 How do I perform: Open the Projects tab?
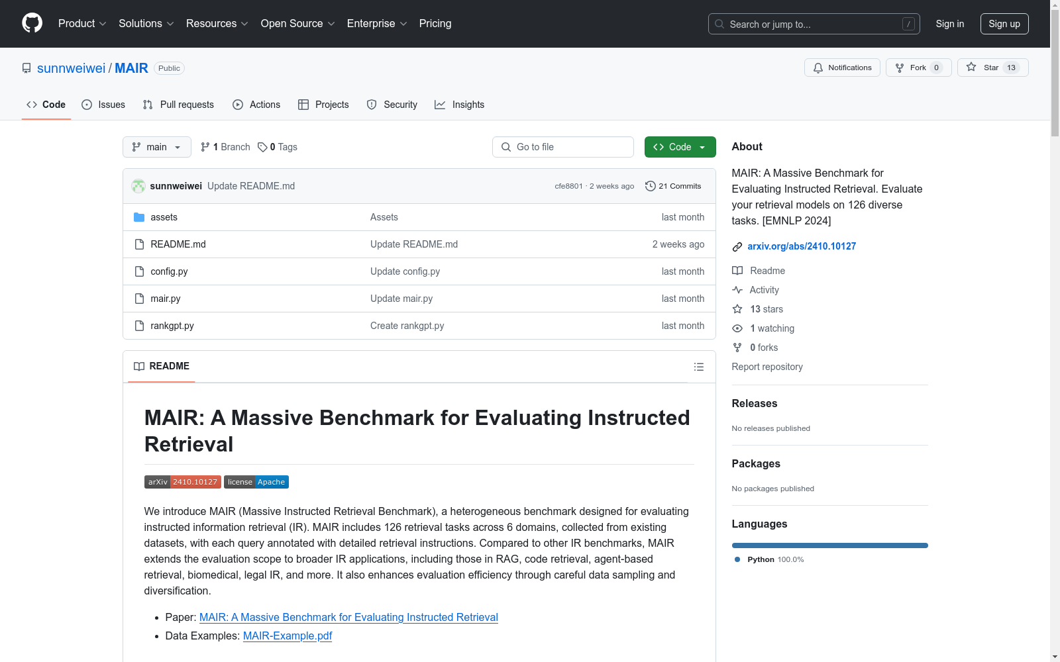pyautogui.click(x=323, y=105)
